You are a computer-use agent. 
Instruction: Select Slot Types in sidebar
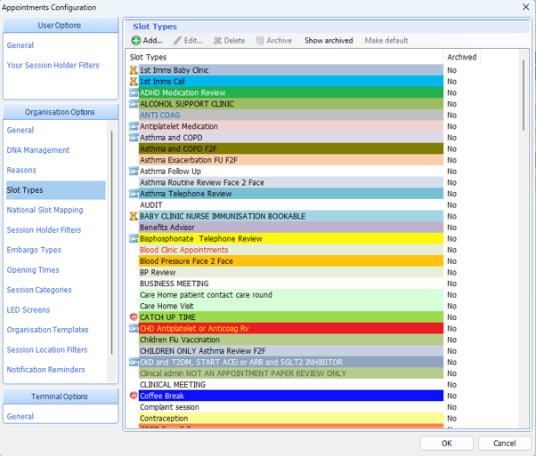[x=56, y=190]
